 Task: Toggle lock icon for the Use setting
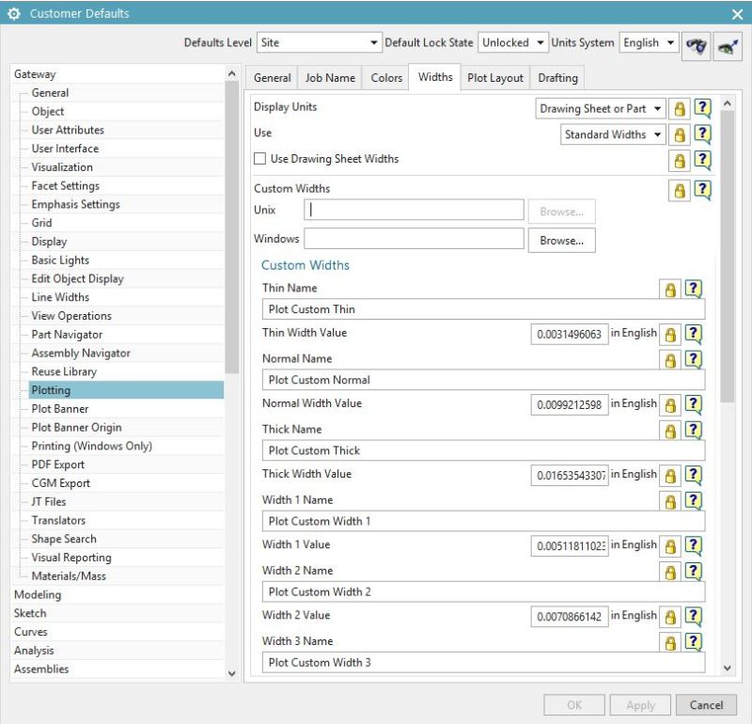(x=680, y=134)
